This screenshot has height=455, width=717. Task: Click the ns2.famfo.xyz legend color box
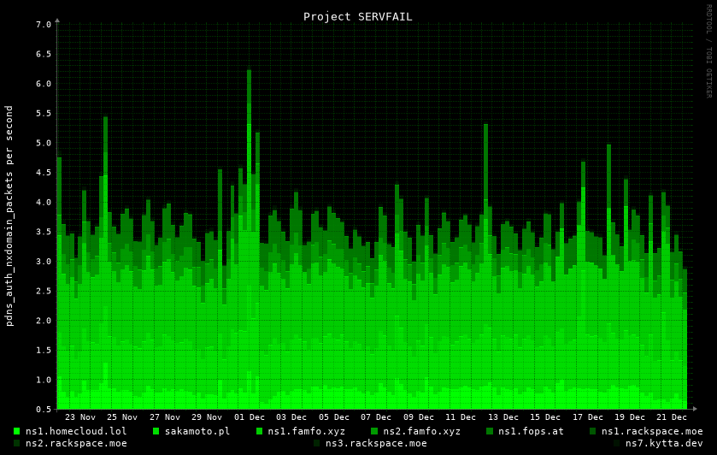374,431
